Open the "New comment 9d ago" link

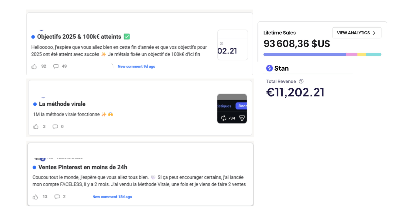136,66
